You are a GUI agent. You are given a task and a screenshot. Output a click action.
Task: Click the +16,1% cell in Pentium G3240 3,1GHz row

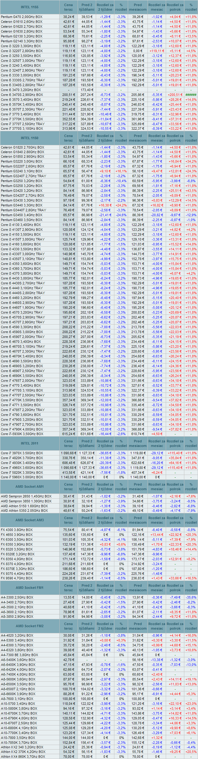tap(121, 171)
